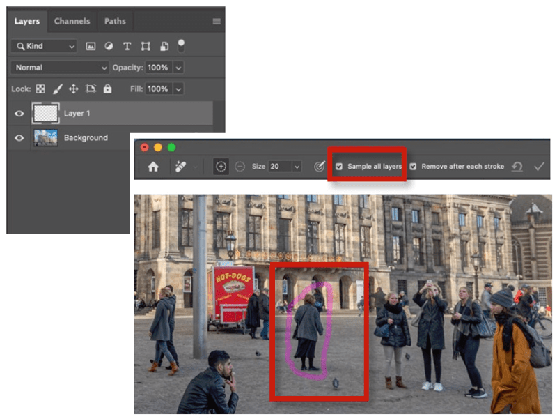Image resolution: width=557 pixels, height=419 pixels.
Task: Commit changes with the checkmark
Action: [x=539, y=166]
